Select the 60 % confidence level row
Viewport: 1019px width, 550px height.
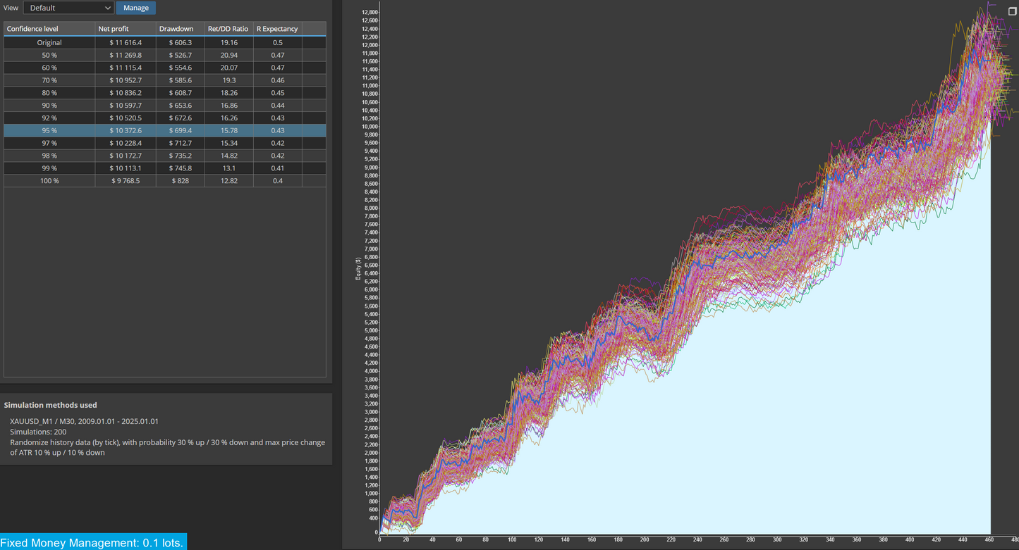pyautogui.click(x=165, y=68)
